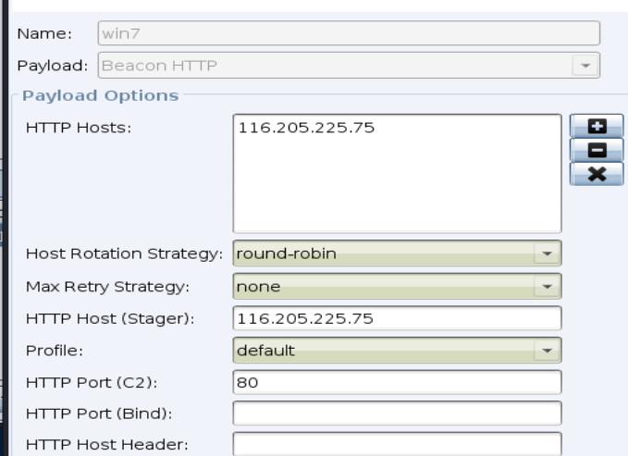The image size is (628, 456).
Task: Expand the Host Rotation Strategy dropdown arrow
Action: pyautogui.click(x=547, y=253)
